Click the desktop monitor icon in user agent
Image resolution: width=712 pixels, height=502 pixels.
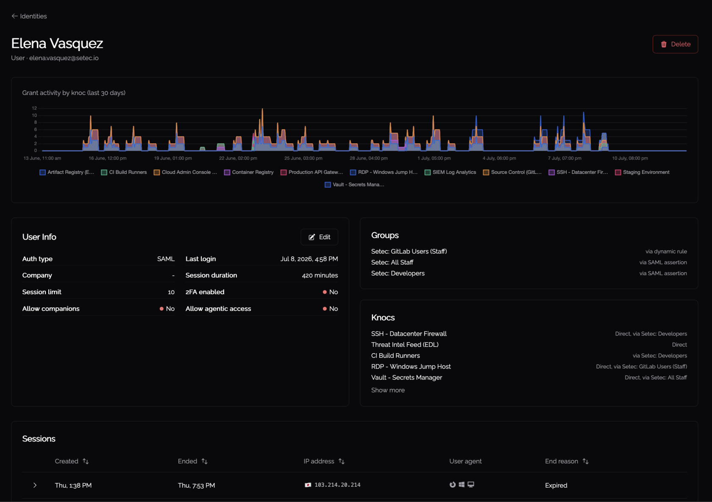pos(471,485)
